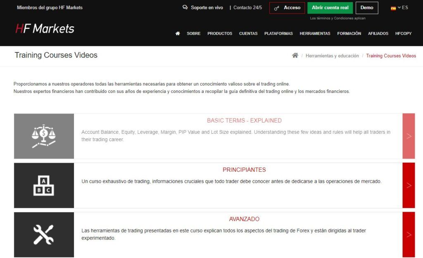Image resolution: width=423 pixels, height=258 pixels.
Task: Click the Avanzado course description text
Action: pos(223,234)
